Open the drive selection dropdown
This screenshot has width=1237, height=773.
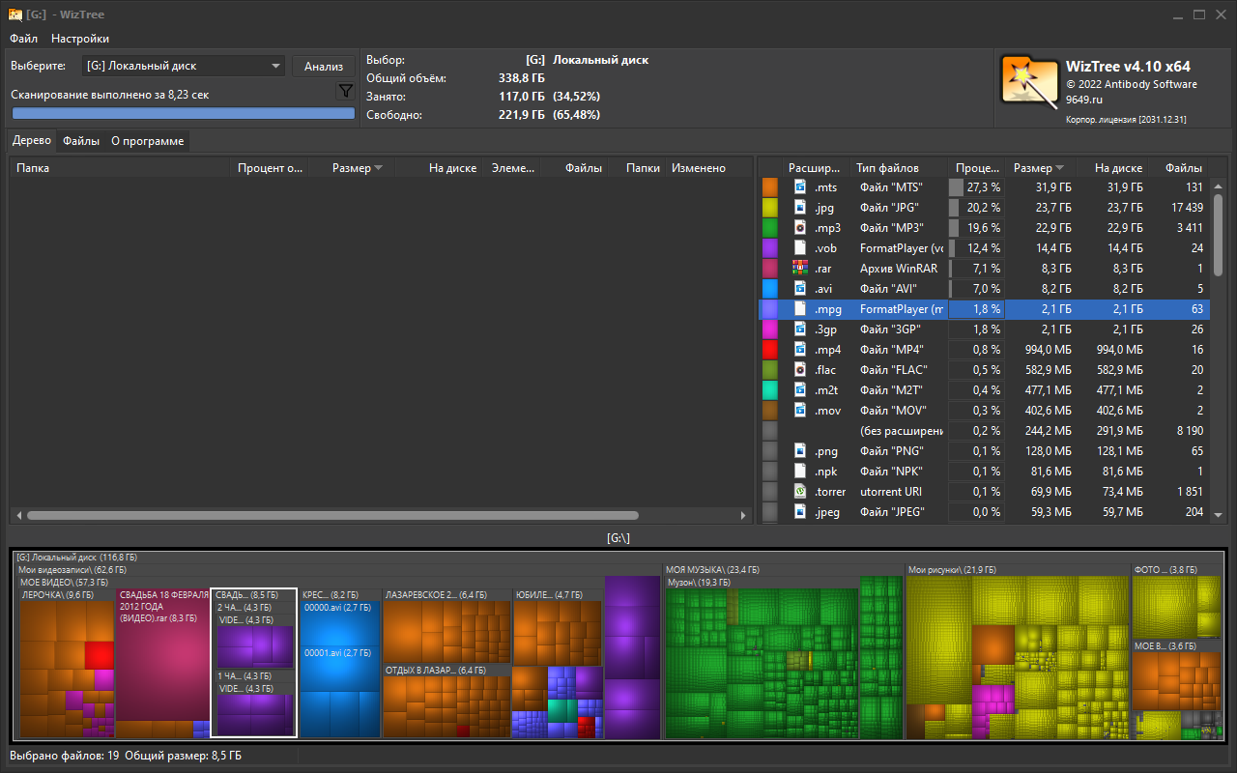click(183, 66)
